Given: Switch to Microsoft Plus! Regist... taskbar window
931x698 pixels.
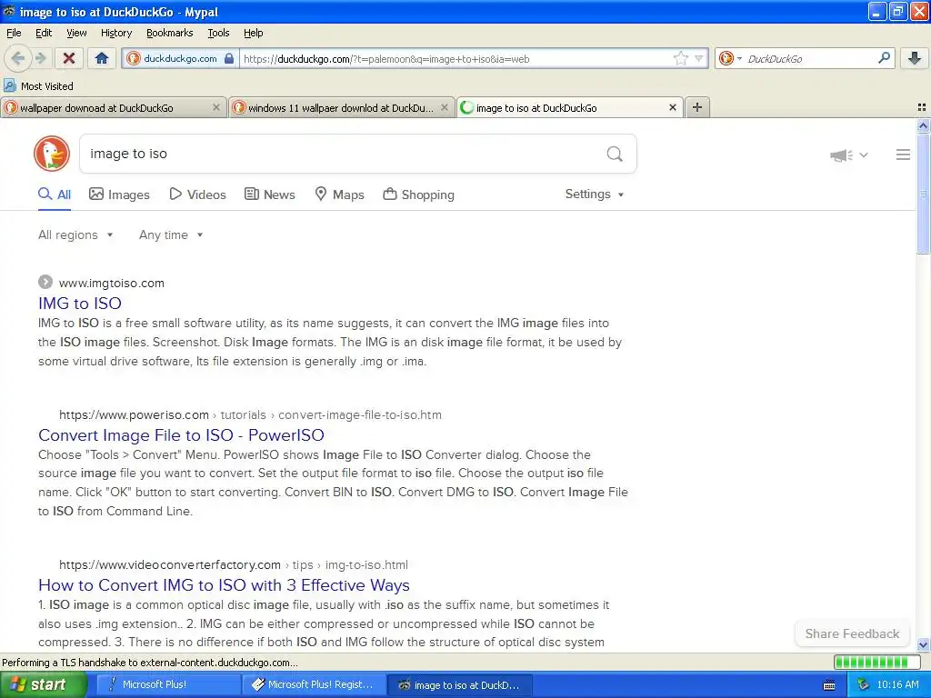Looking at the screenshot, I should click(x=314, y=685).
